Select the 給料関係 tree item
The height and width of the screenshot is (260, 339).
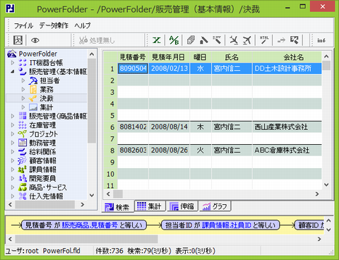[42, 152]
